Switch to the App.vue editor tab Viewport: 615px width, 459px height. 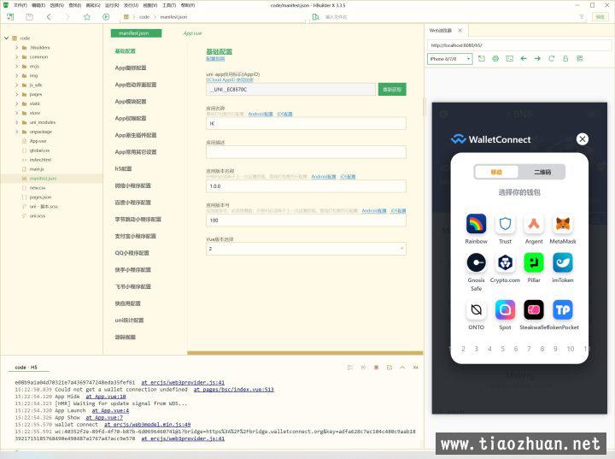click(x=192, y=33)
